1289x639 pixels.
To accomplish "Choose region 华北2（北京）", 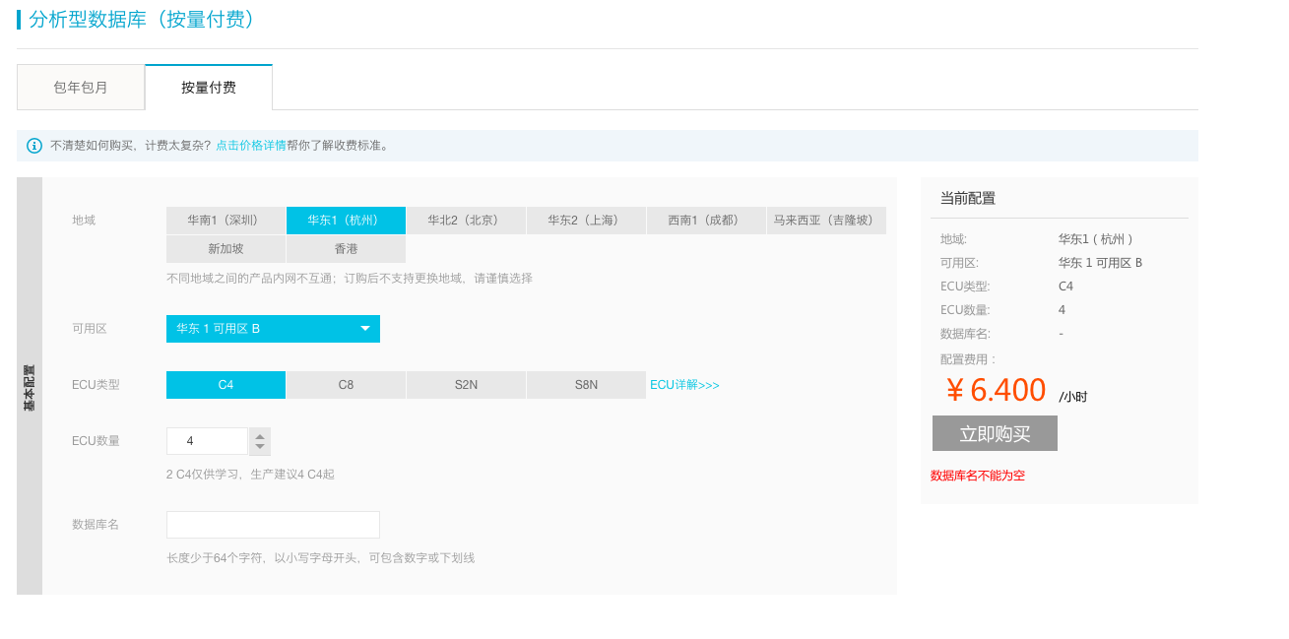I will (x=466, y=221).
